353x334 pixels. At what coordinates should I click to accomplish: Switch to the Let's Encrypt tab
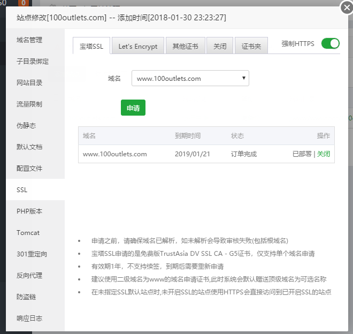pos(138,47)
